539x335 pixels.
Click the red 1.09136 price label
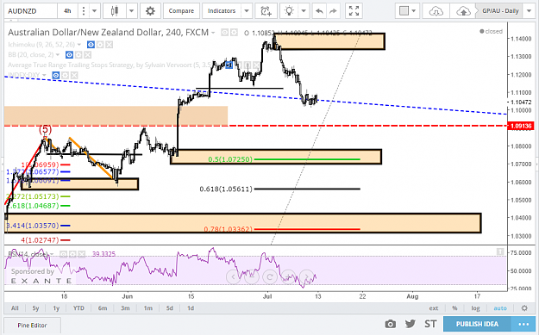pyautogui.click(x=521, y=126)
